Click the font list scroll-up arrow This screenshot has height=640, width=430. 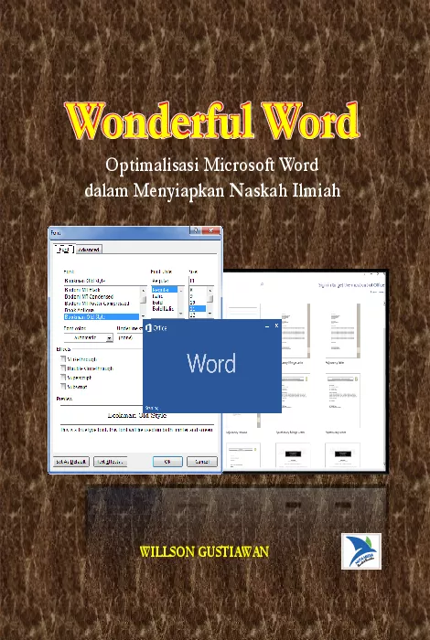(x=143, y=290)
